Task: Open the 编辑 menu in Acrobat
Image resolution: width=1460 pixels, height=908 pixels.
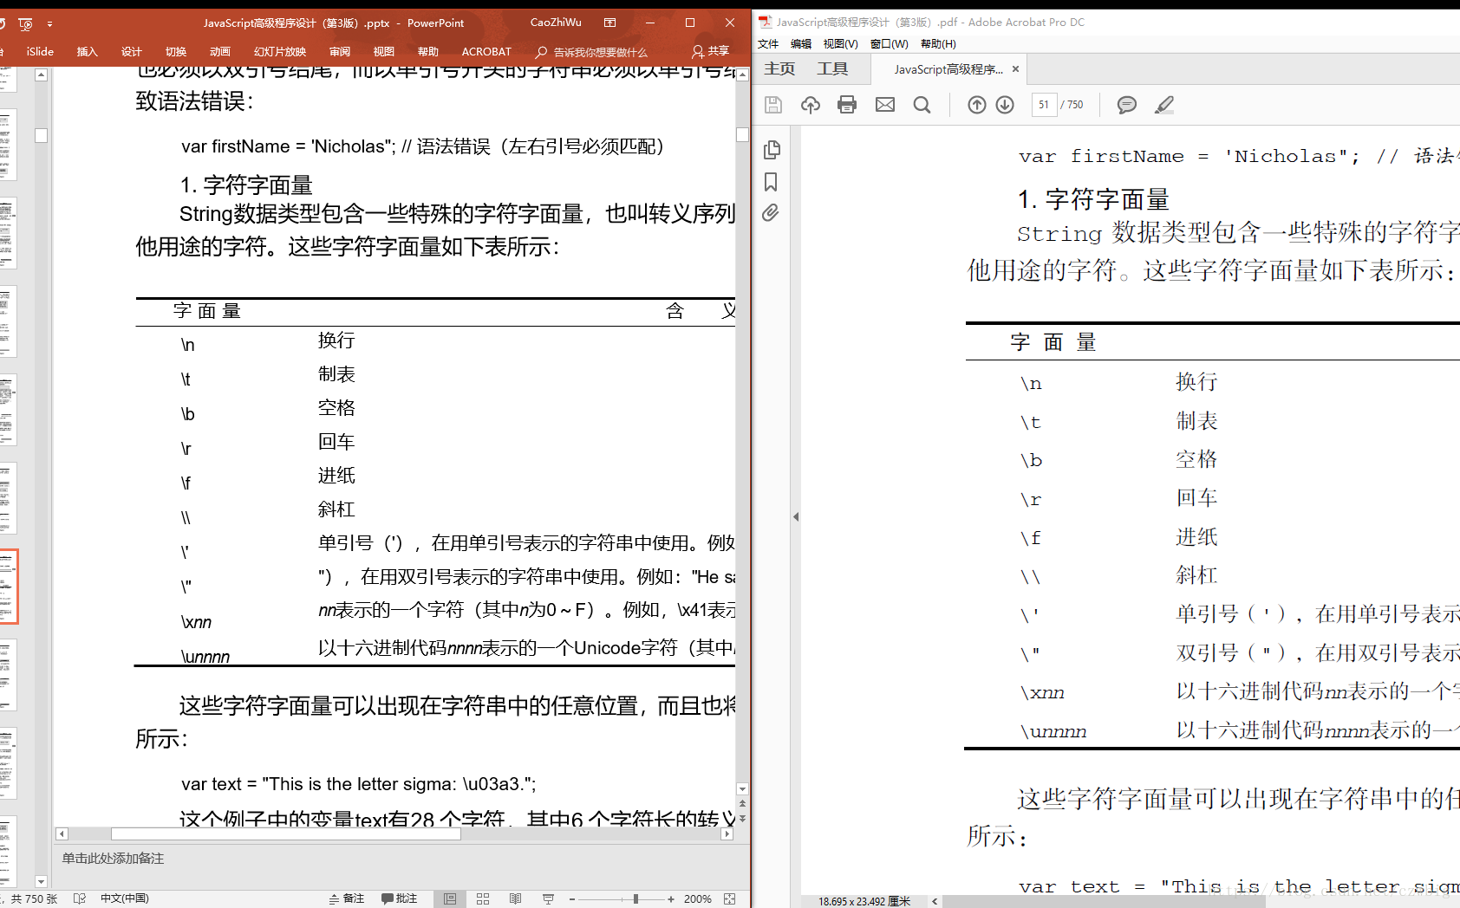Action: 801,44
